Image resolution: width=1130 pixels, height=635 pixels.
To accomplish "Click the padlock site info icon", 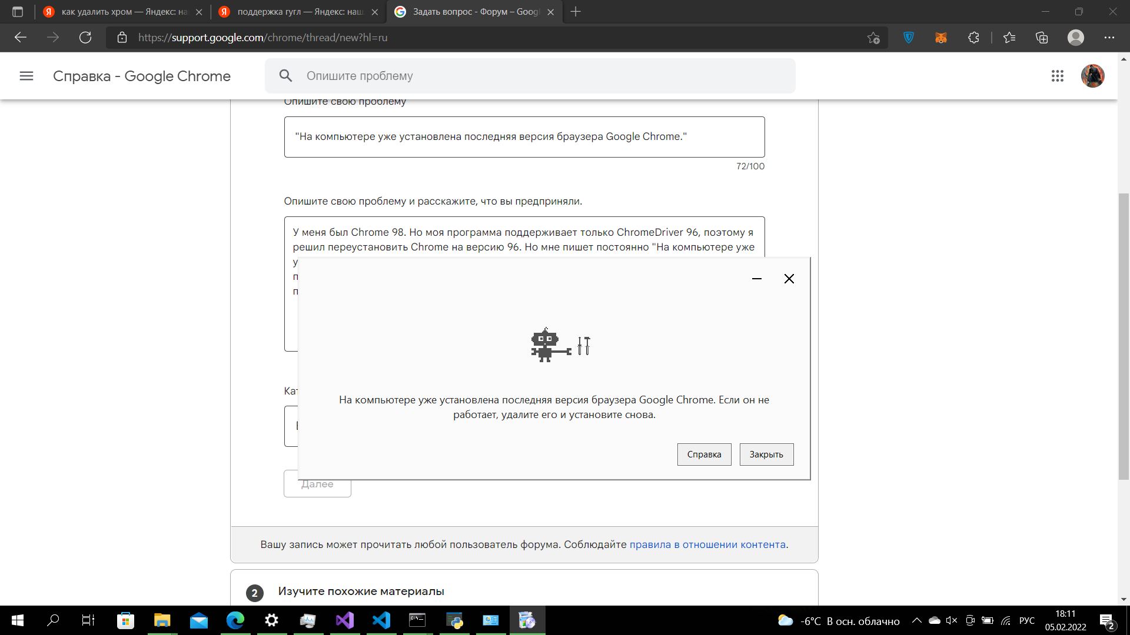I will (x=122, y=38).
